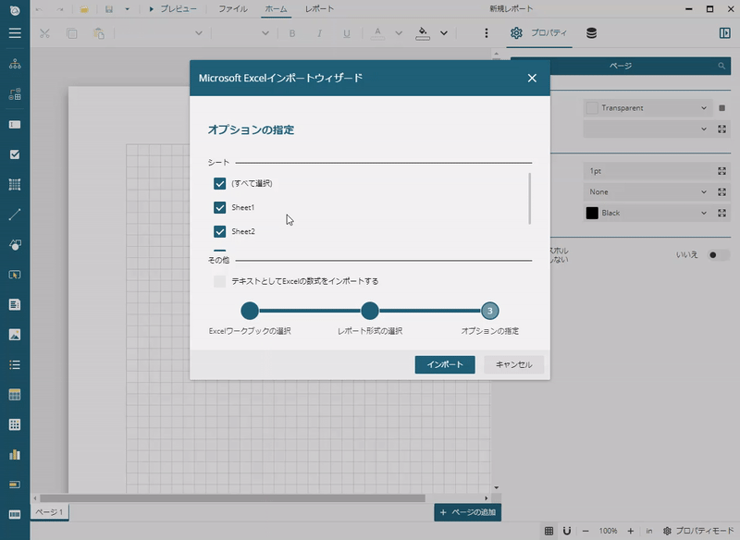Uncheck the Sheet1 checkbox
Viewport: 740px width, 540px height.
220,207
